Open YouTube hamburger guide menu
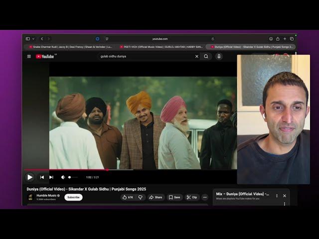The width and height of the screenshot is (319, 239). (29, 56)
